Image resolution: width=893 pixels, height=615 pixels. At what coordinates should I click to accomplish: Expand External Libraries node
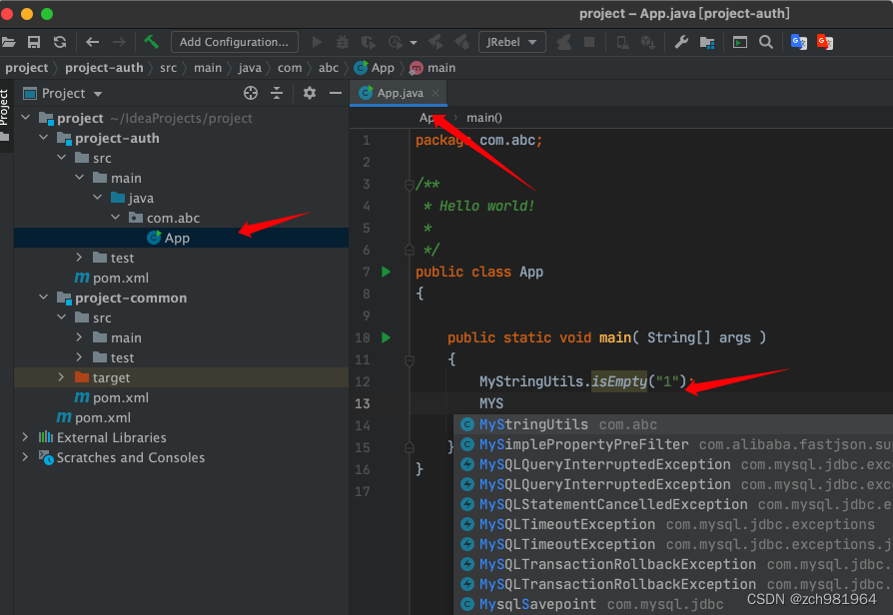pos(25,436)
